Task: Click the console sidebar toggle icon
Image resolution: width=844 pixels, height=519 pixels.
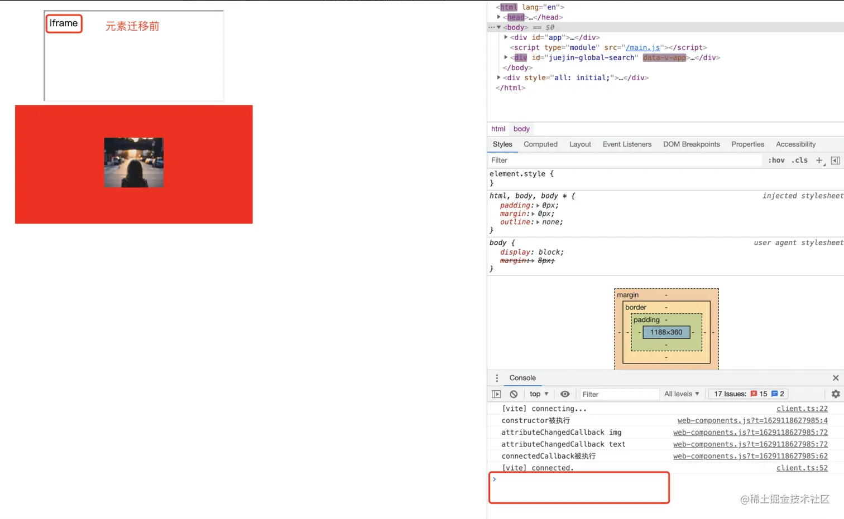Action: (x=496, y=394)
